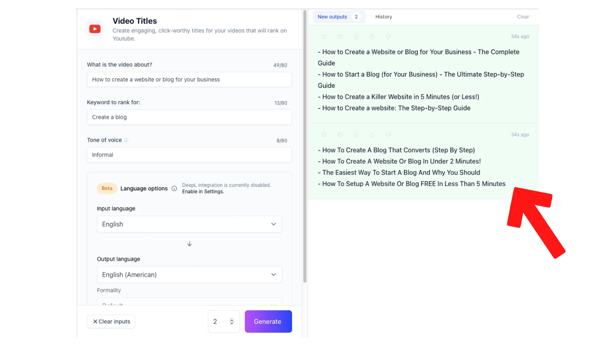Give a thumbs up to the first output
Viewport: 615px width, 346px height.
pyautogui.click(x=372, y=37)
